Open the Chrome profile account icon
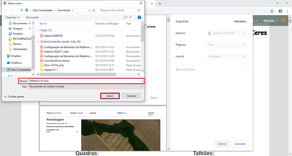This screenshot has width=292, height=156. 280,11
